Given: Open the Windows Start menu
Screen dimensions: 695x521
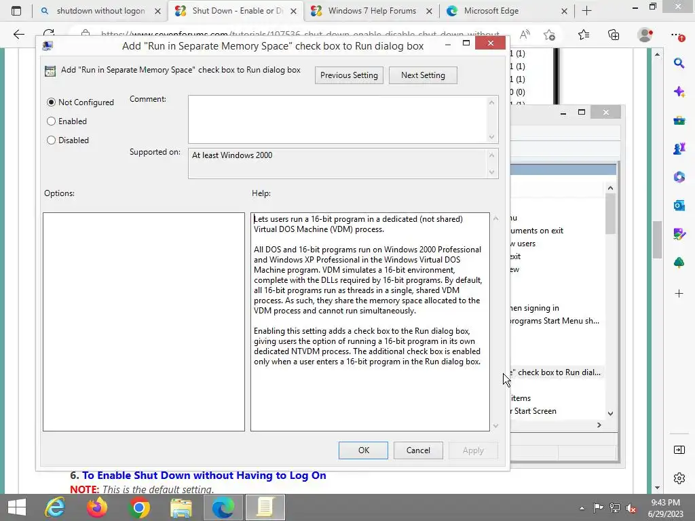Looking at the screenshot, I should click(16, 507).
